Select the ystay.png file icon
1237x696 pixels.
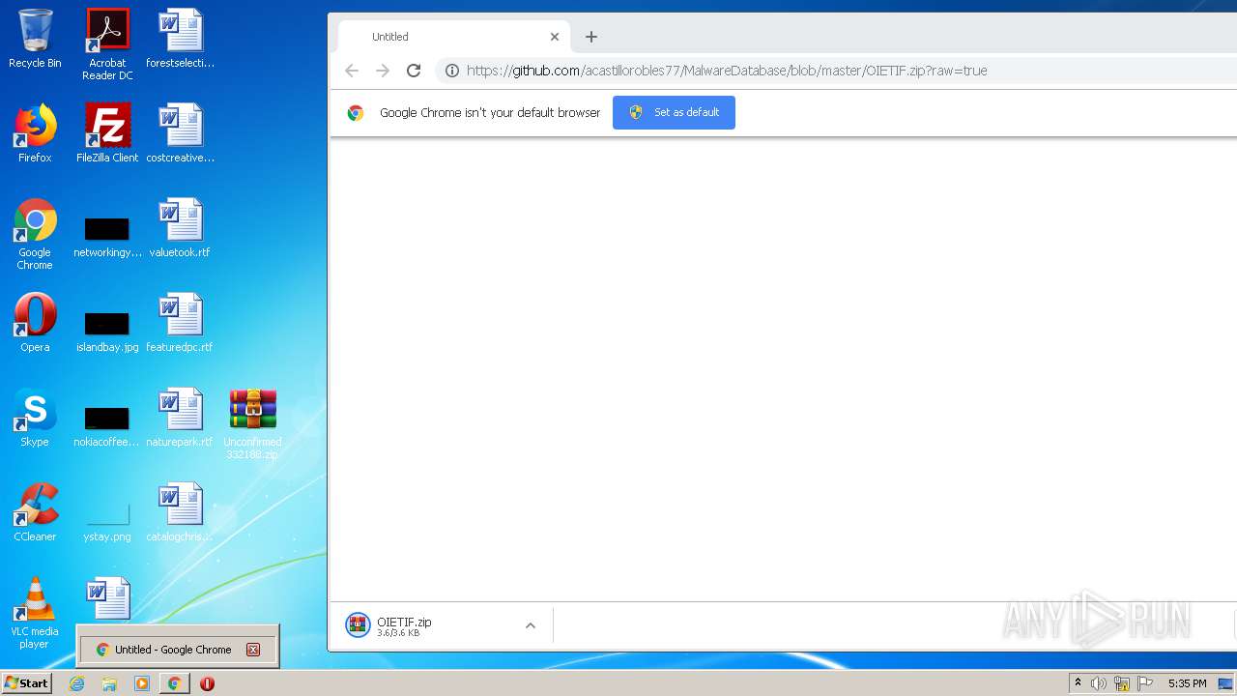click(x=107, y=521)
